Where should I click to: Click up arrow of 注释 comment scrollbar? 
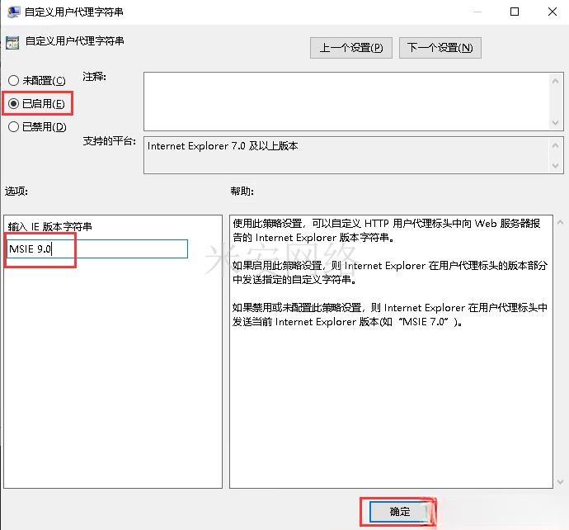[555, 81]
